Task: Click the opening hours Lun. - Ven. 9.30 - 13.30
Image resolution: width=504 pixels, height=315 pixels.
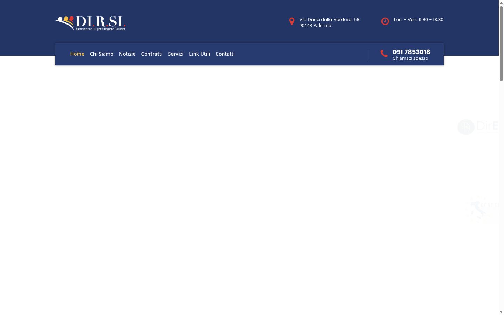Action: (419, 20)
